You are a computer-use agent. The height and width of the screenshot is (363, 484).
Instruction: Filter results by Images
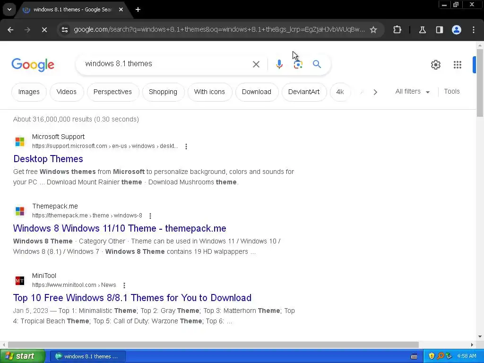pos(29,92)
